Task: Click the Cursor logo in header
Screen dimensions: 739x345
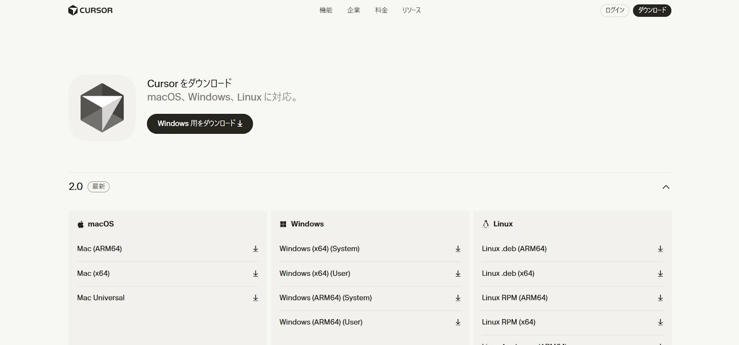Action: coord(90,10)
